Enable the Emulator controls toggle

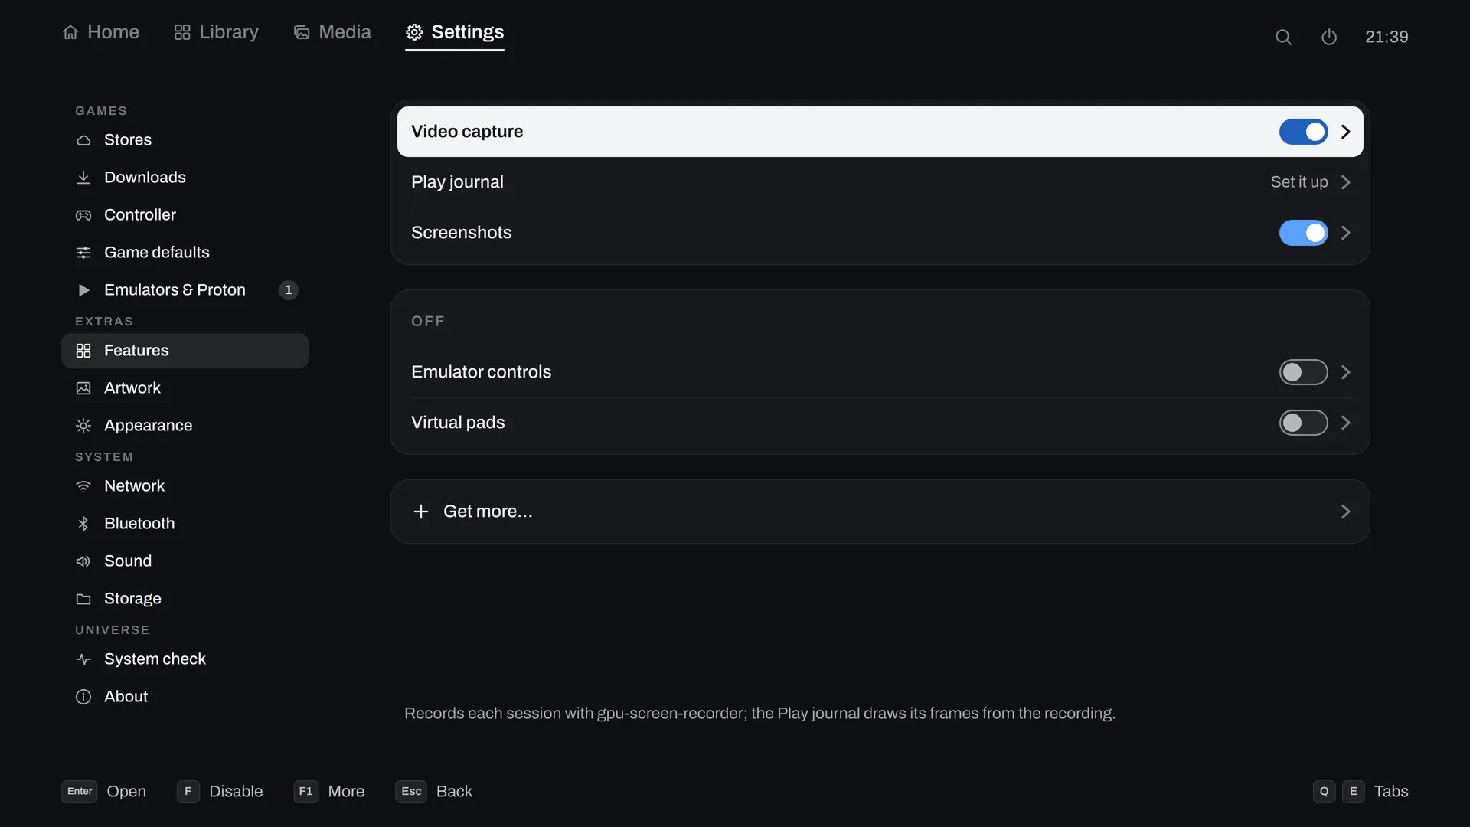tap(1303, 372)
